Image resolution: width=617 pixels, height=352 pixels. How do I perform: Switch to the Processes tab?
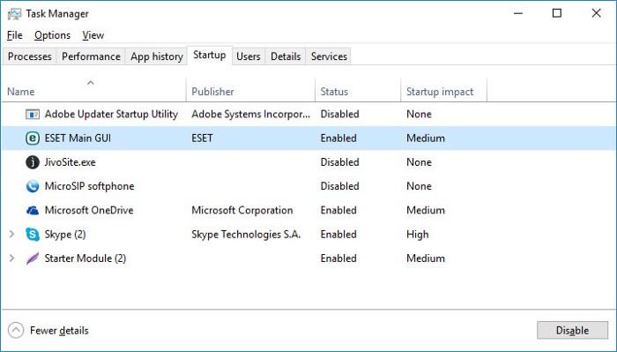[x=29, y=56]
